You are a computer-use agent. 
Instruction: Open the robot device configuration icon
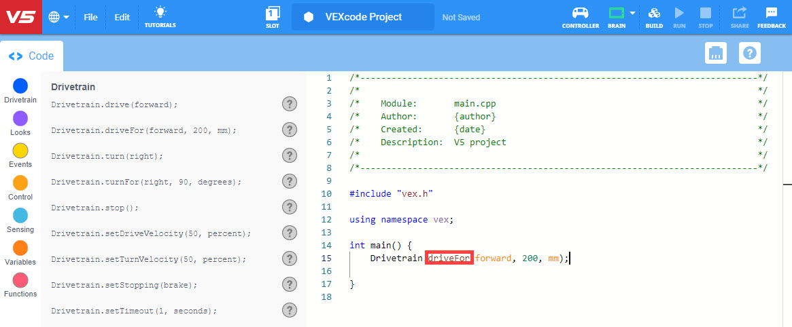715,53
